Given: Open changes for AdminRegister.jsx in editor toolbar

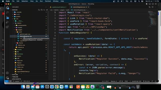Looking at the screenshot, I should coord(150,7).
